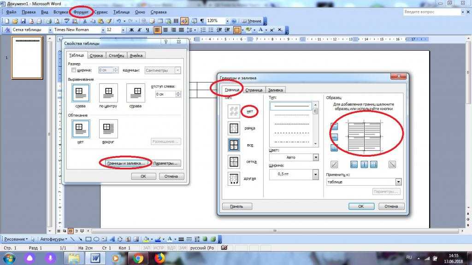Toggle diagonal up border button

[334, 165]
